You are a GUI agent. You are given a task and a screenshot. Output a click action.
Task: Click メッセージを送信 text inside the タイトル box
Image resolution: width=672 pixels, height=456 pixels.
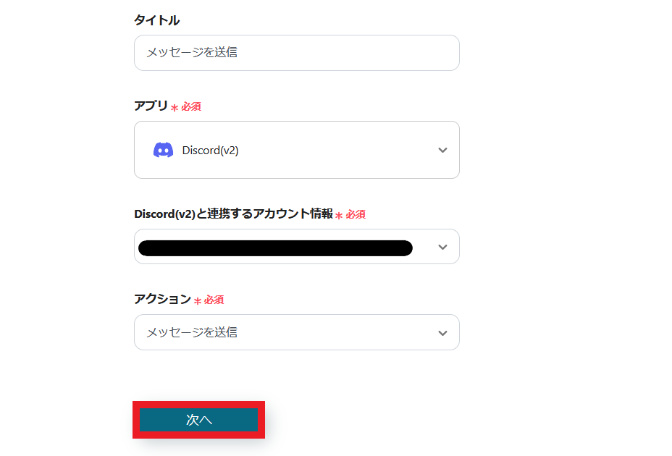[x=192, y=53]
